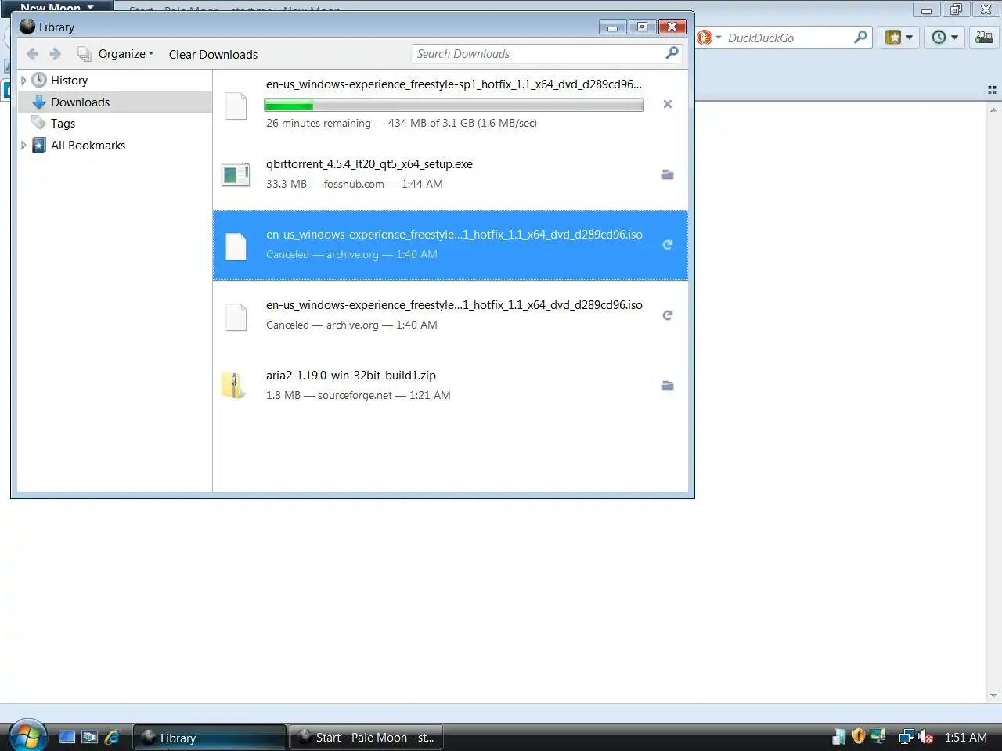Image resolution: width=1002 pixels, height=751 pixels.
Task: Switch to Start - Pale Moon taskbar button
Action: (x=366, y=738)
